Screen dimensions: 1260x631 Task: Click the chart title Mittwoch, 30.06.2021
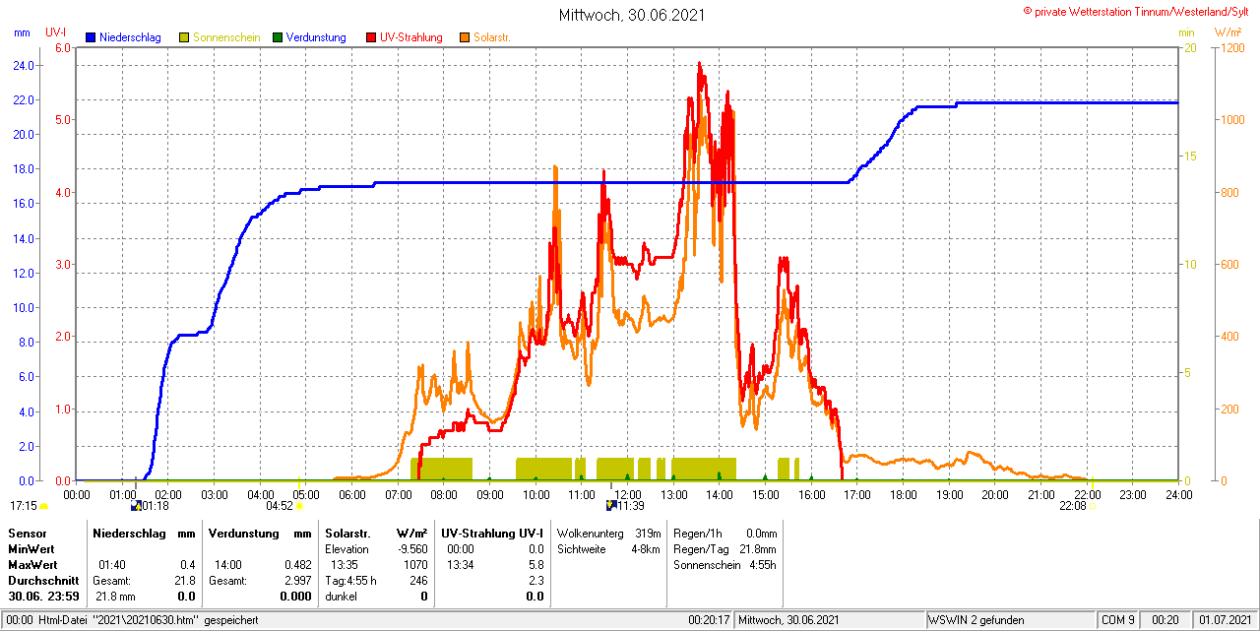click(x=631, y=15)
